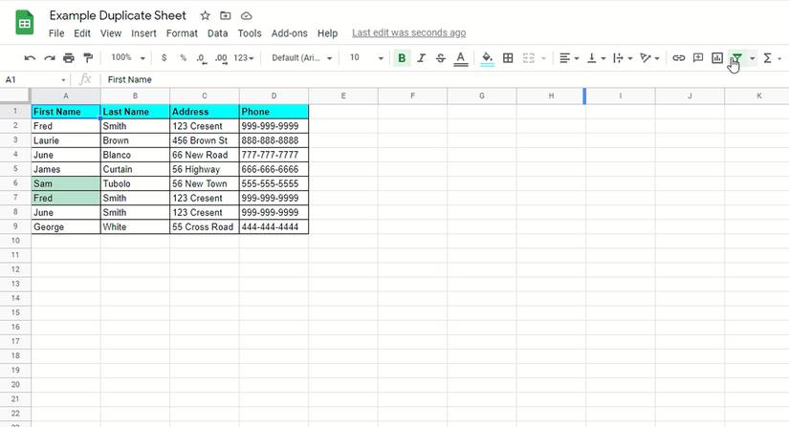Click the Last edit was seconds ago link
The width and height of the screenshot is (789, 427).
(x=408, y=33)
